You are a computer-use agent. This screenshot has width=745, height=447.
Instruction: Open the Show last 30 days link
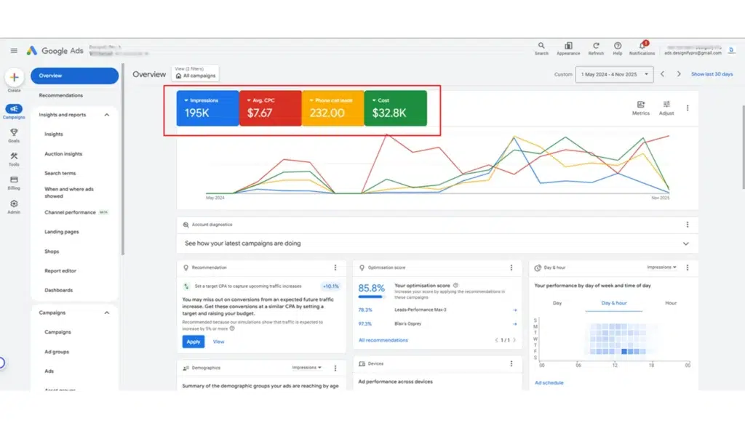point(710,73)
